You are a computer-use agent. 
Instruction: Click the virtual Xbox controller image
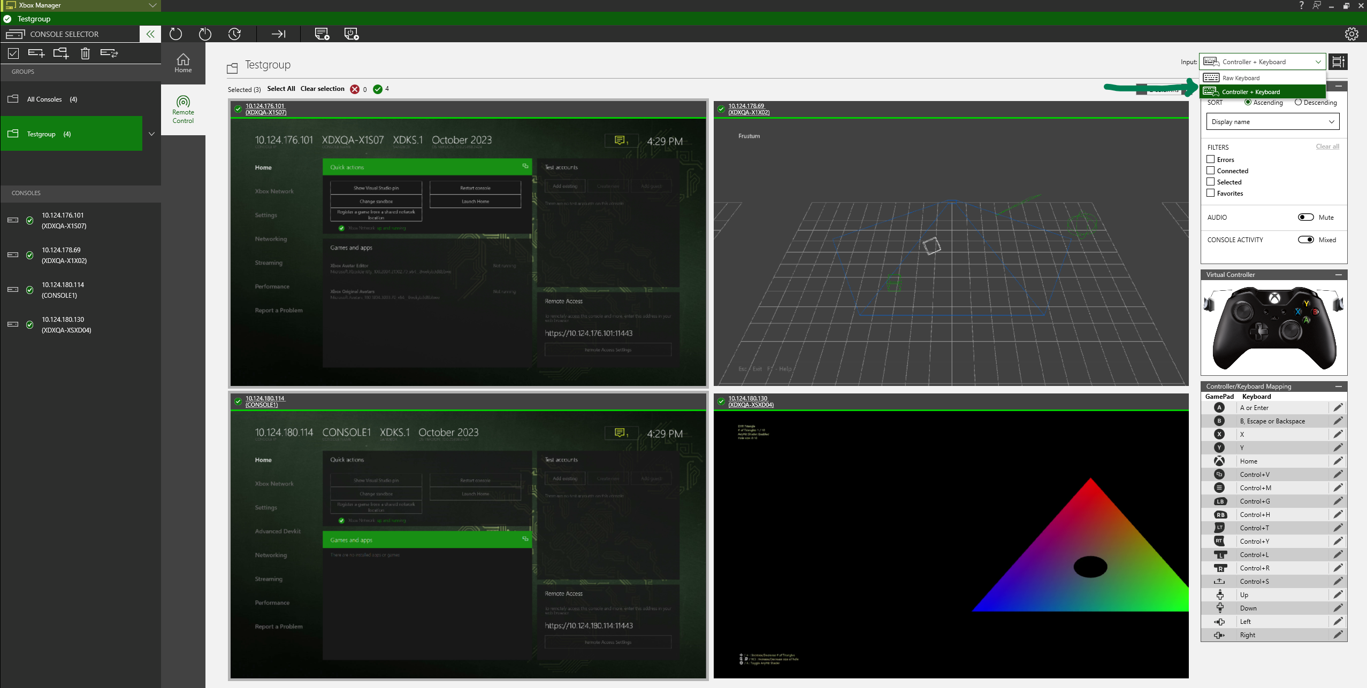click(x=1273, y=328)
